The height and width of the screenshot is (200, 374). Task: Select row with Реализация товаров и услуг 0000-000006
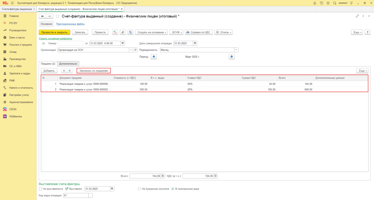click(x=205, y=84)
